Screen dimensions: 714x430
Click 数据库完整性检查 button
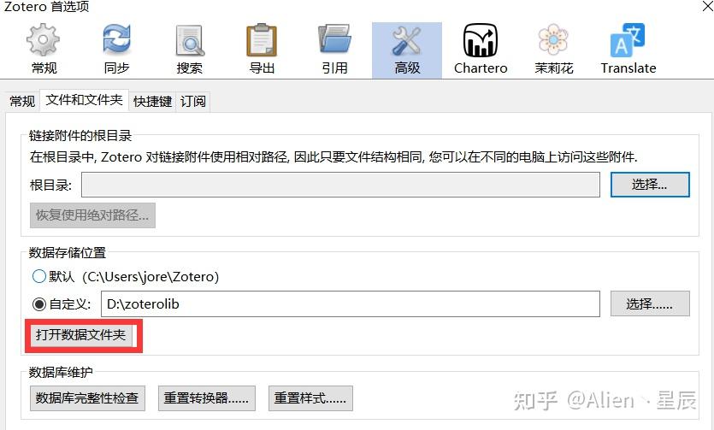[x=87, y=398]
